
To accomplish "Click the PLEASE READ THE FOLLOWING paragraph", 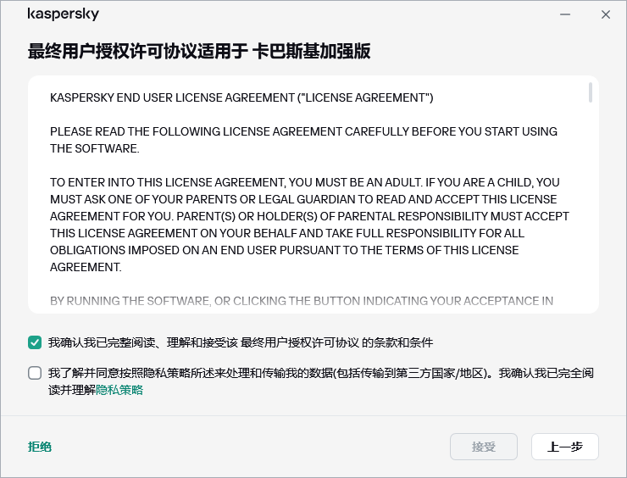I will pyautogui.click(x=303, y=140).
